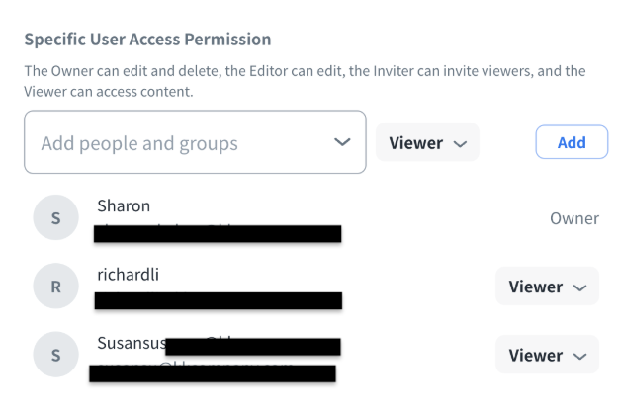This screenshot has height=410, width=617.
Task: Click richardli's "R" avatar icon
Action: tap(55, 287)
